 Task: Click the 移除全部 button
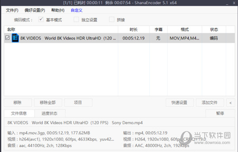tap(48, 103)
